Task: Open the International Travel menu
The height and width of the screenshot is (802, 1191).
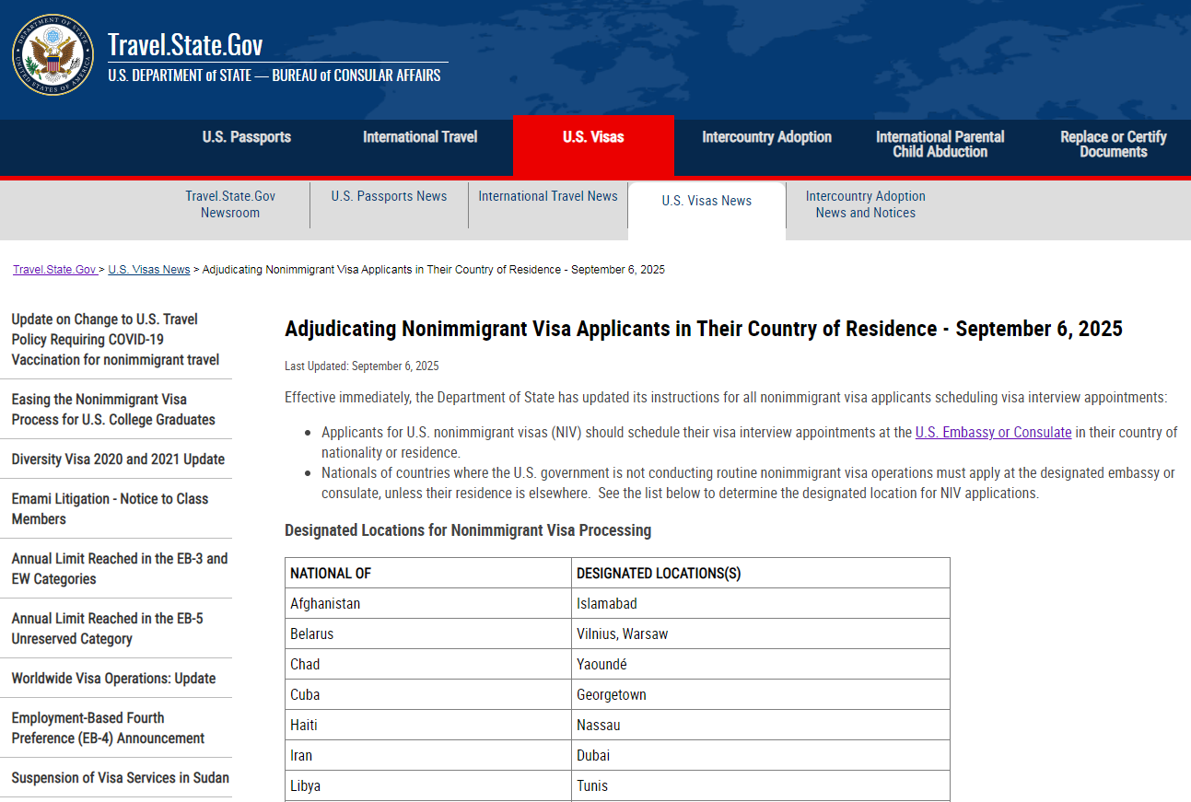Action: point(420,137)
